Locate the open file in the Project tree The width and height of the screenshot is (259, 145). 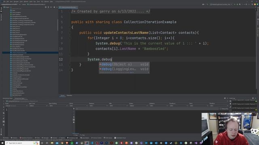(46, 7)
